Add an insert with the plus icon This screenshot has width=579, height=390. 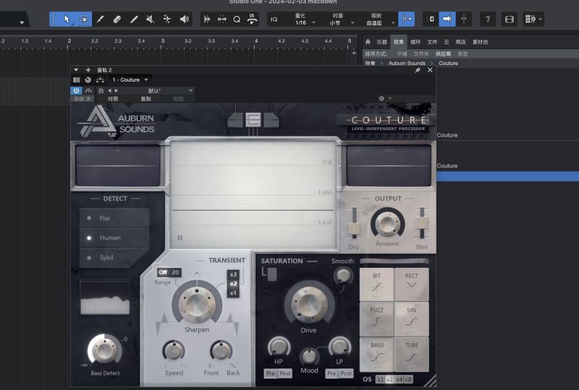88,69
